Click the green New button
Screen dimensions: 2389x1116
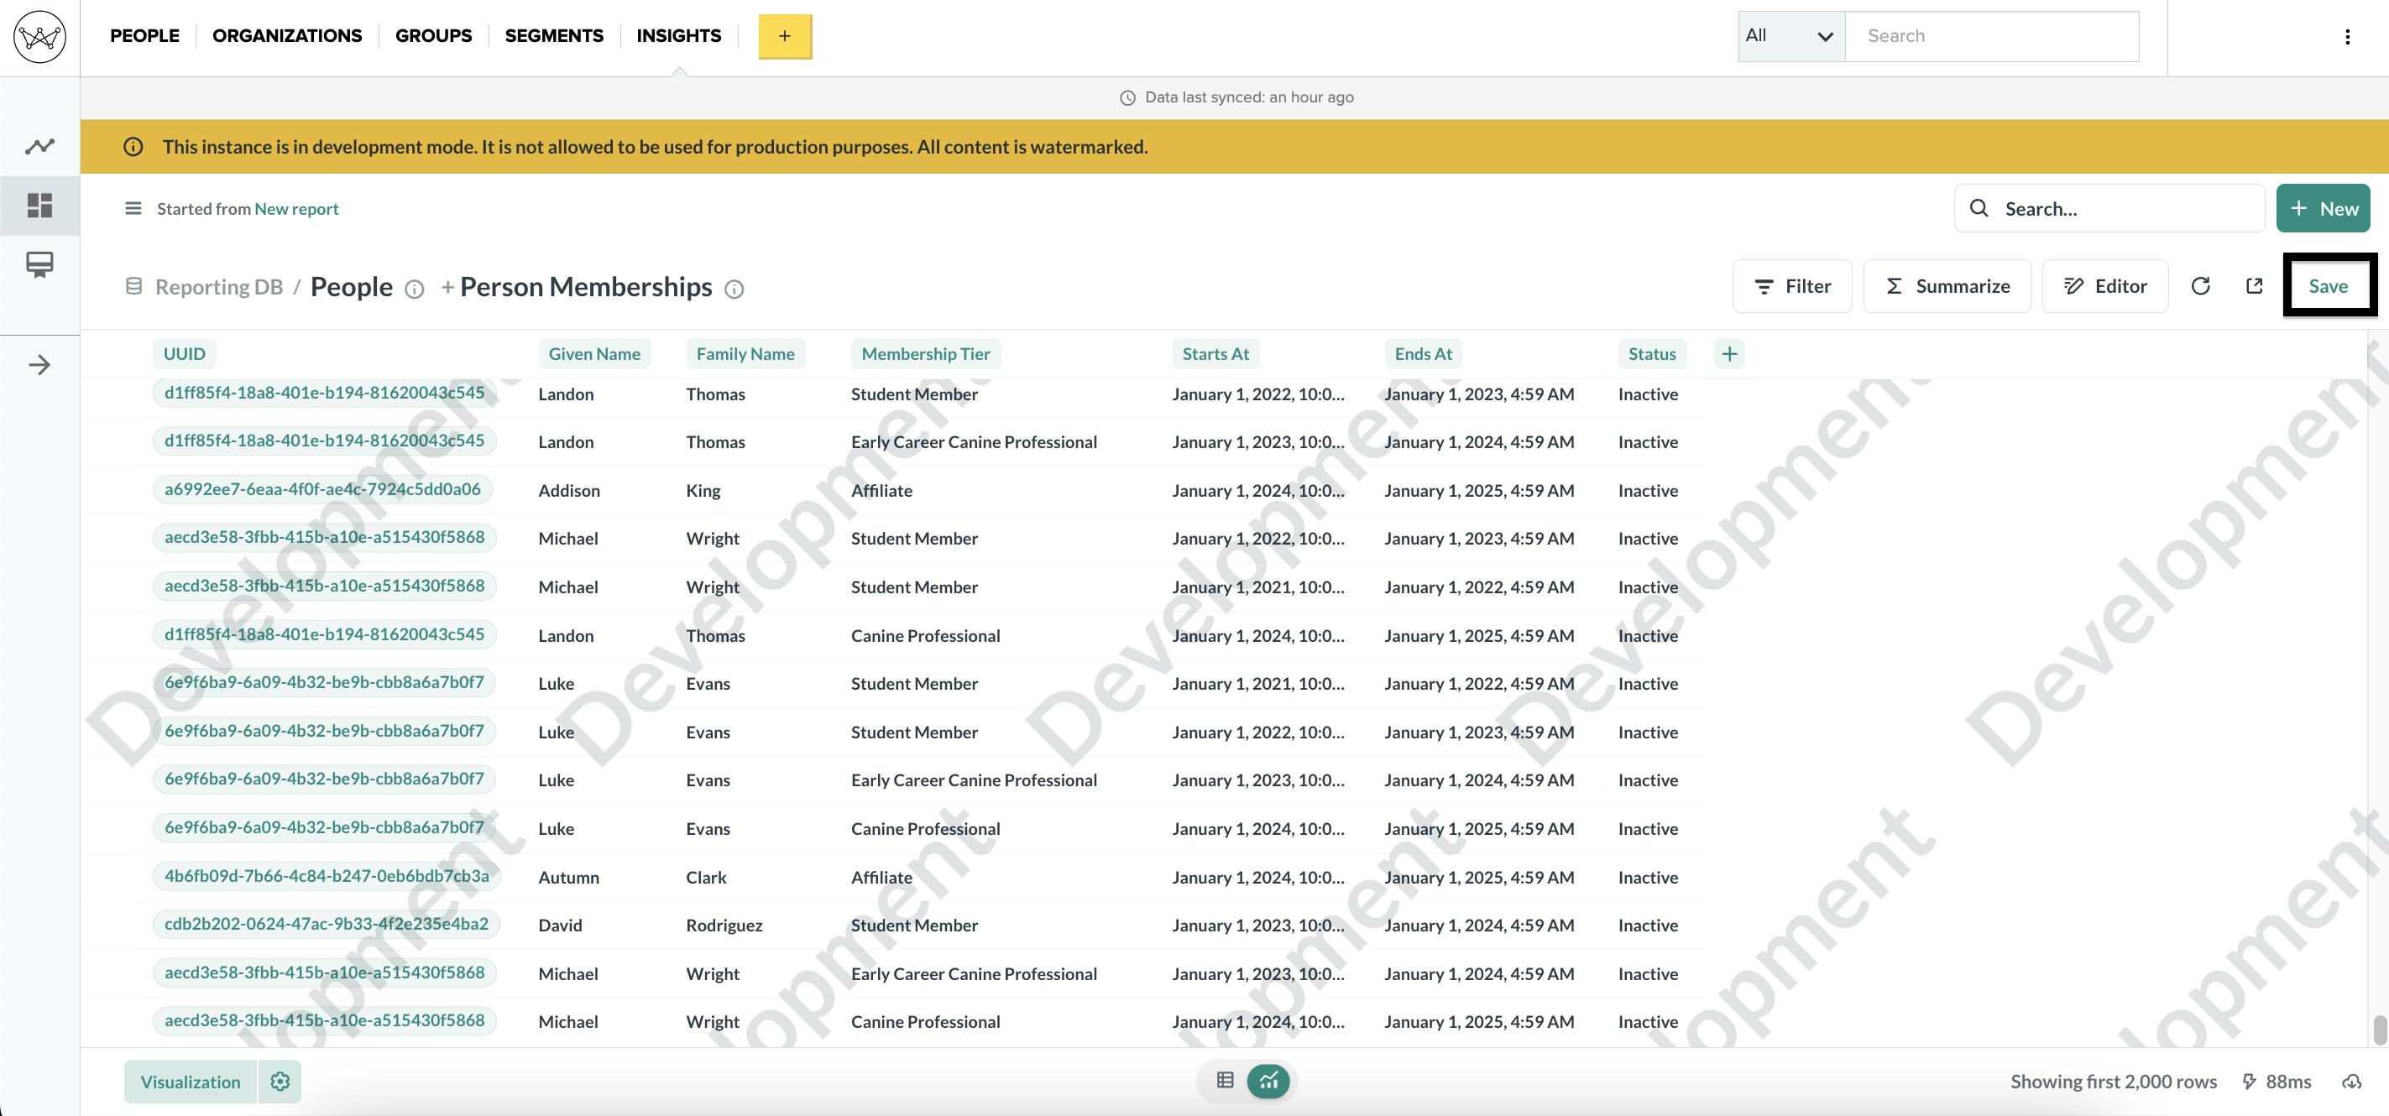coord(2324,209)
